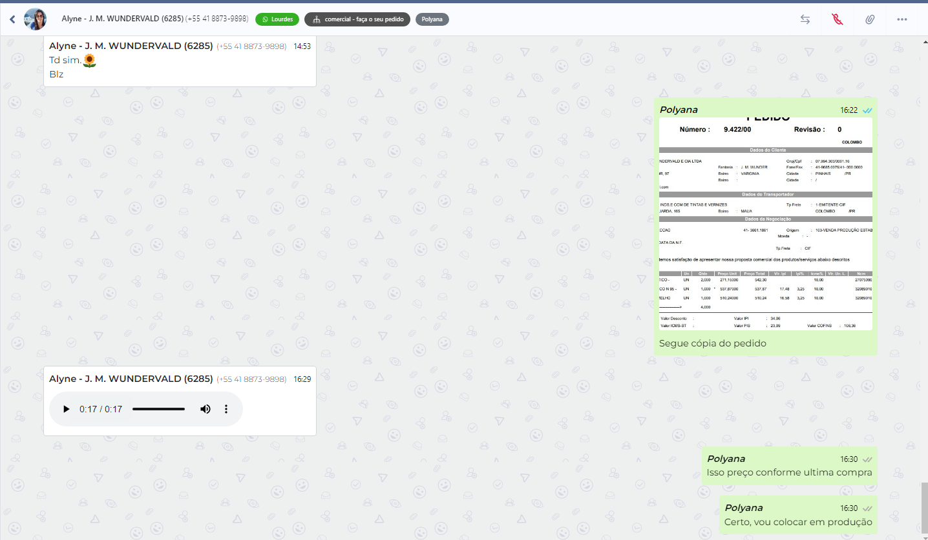Click the audio message progress bar
The image size is (928, 540).
158,409
